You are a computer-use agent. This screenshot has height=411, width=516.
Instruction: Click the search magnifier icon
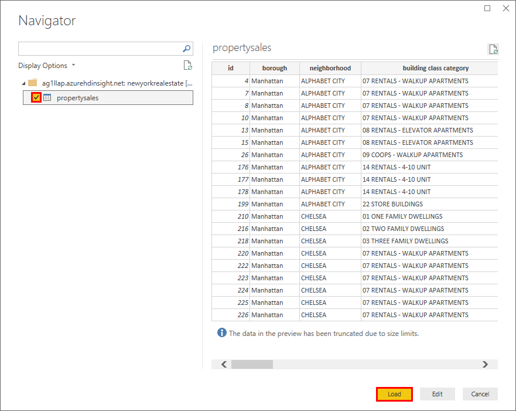pos(186,49)
